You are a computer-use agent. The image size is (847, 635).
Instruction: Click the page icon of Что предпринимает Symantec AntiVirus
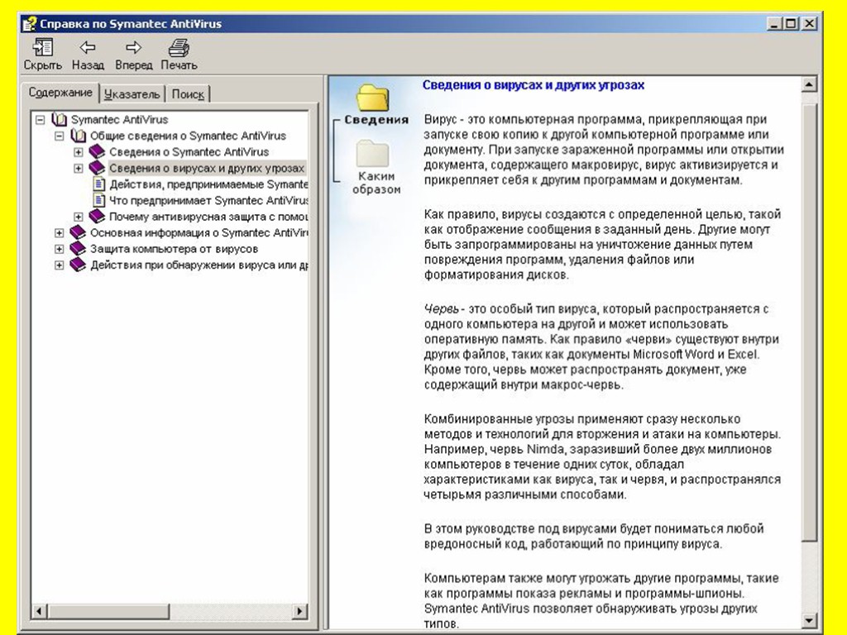[99, 200]
